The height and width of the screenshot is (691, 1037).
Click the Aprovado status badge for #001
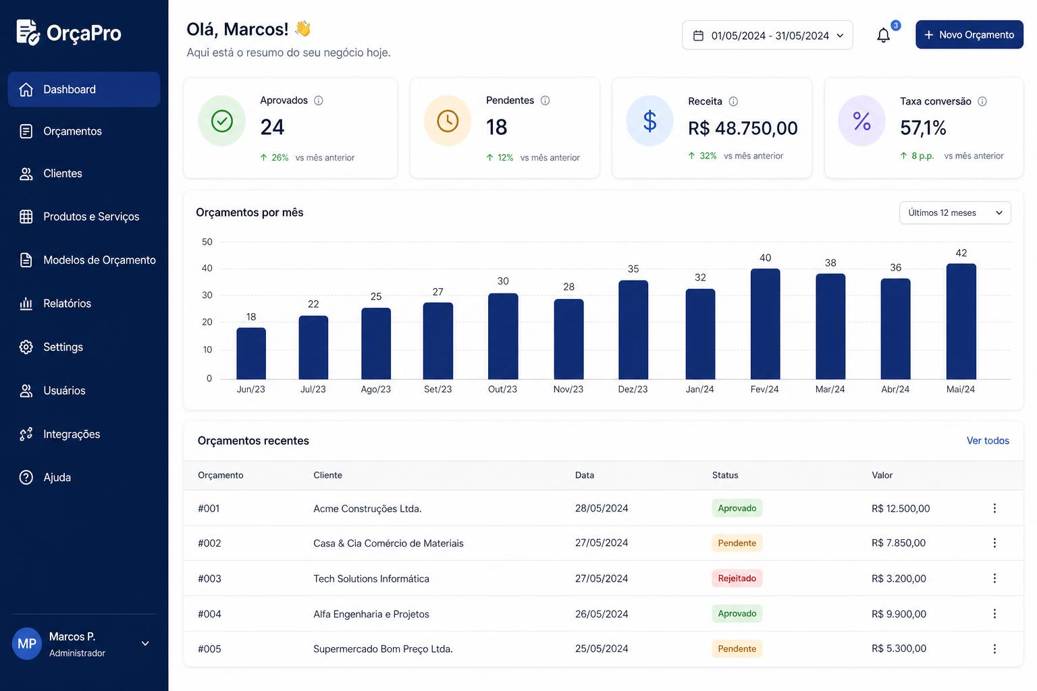click(x=737, y=508)
